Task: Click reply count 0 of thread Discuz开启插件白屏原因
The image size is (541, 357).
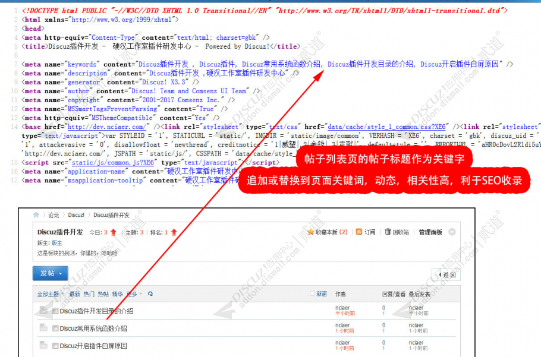Action: [383, 342]
